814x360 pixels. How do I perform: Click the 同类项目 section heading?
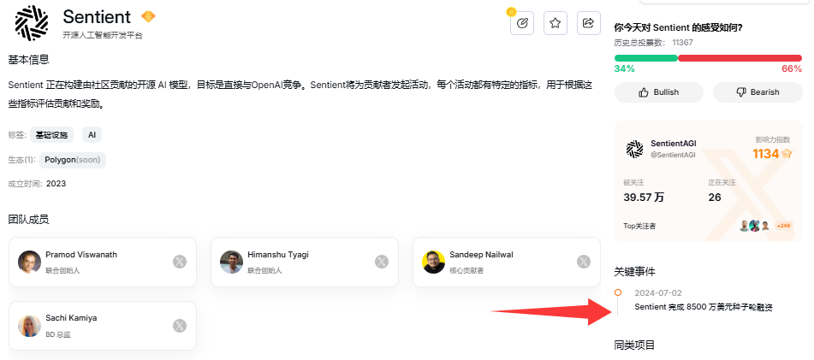(635, 345)
